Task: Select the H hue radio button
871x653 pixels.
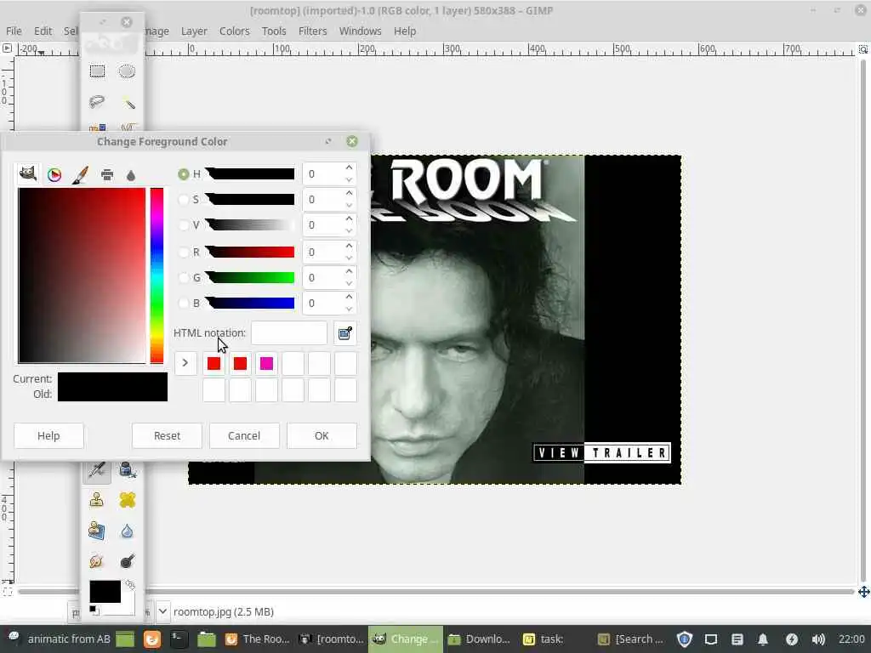Action: pos(184,173)
